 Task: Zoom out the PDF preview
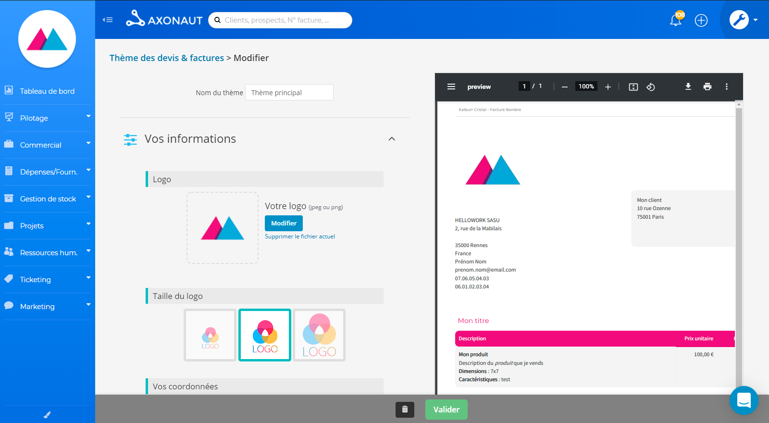(565, 87)
